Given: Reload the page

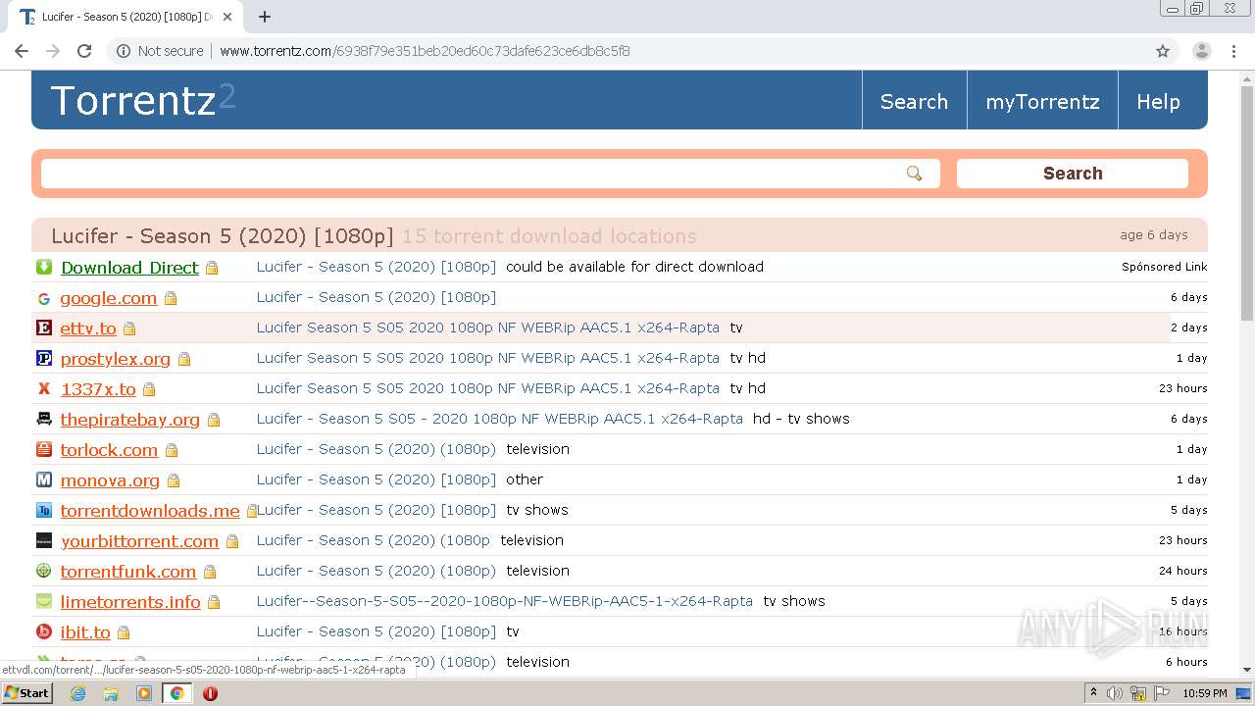Looking at the screenshot, I should coord(84,51).
